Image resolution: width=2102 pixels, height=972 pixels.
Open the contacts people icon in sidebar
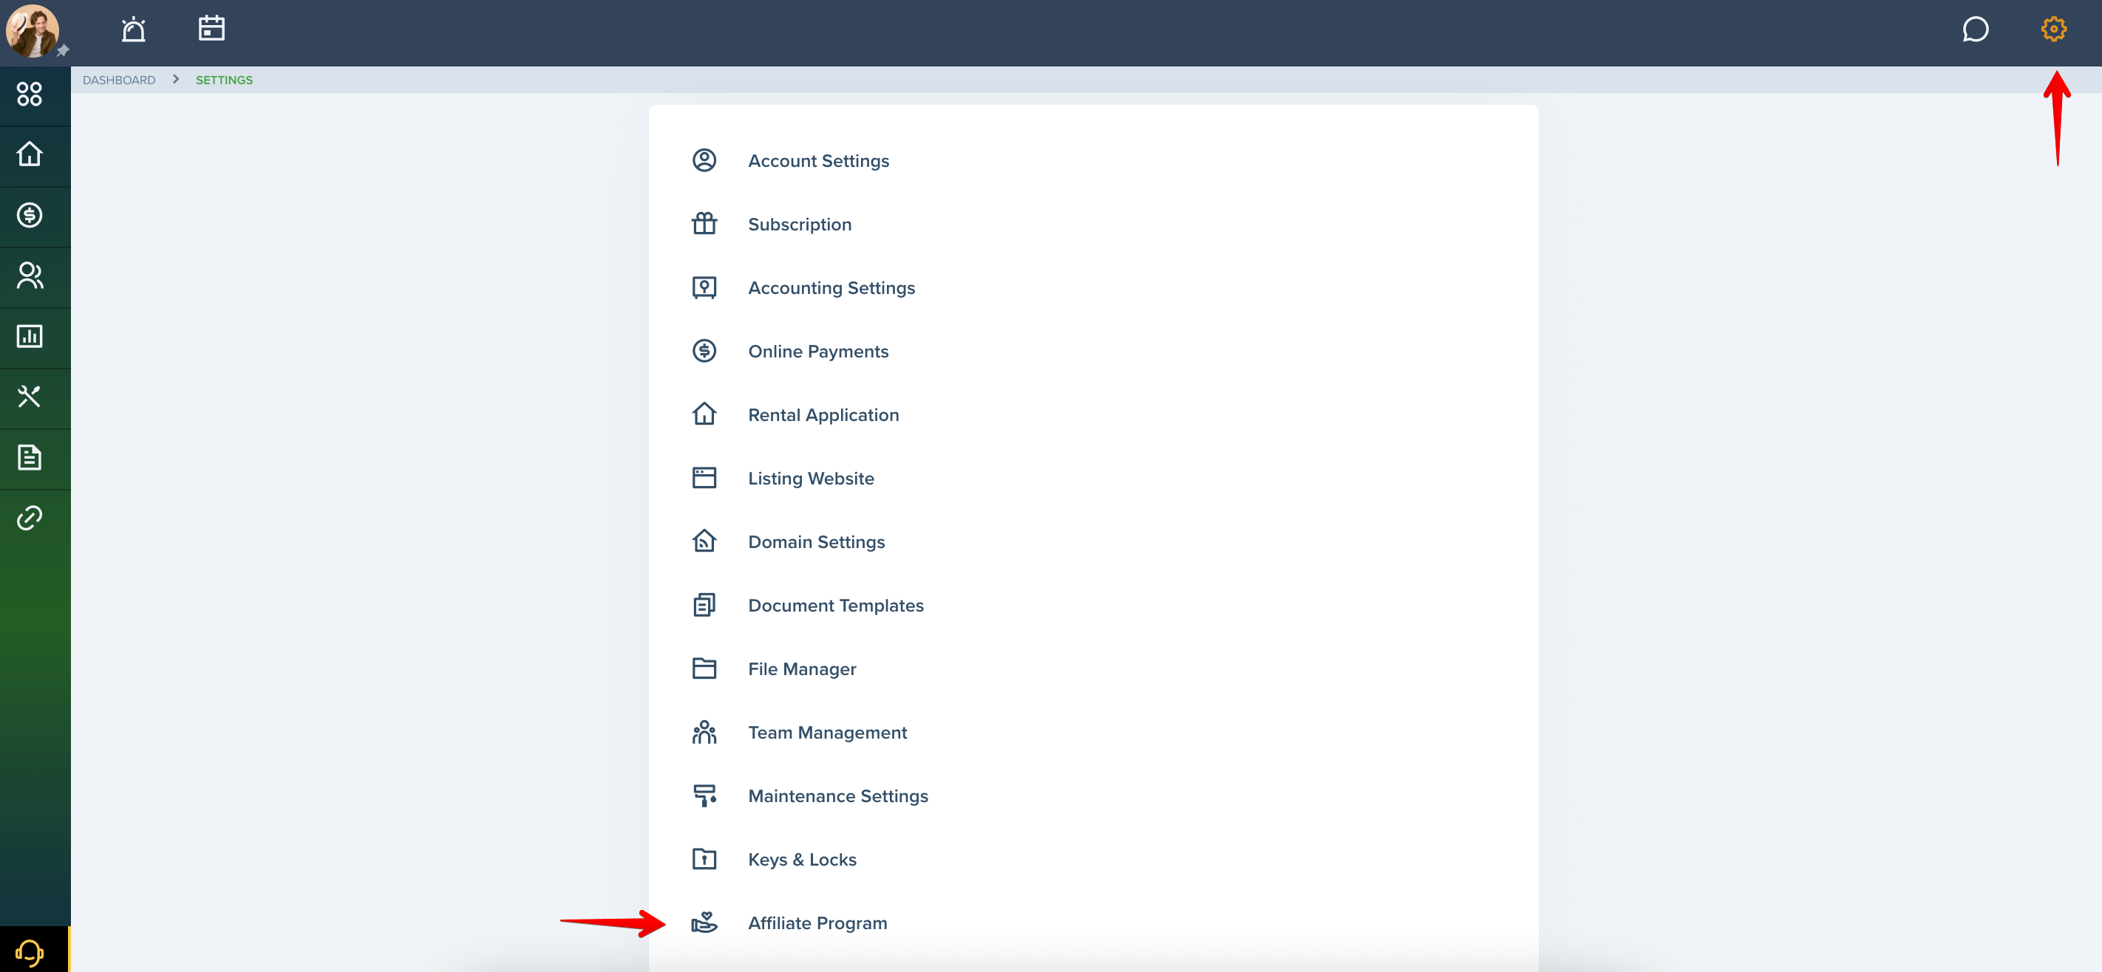[30, 275]
